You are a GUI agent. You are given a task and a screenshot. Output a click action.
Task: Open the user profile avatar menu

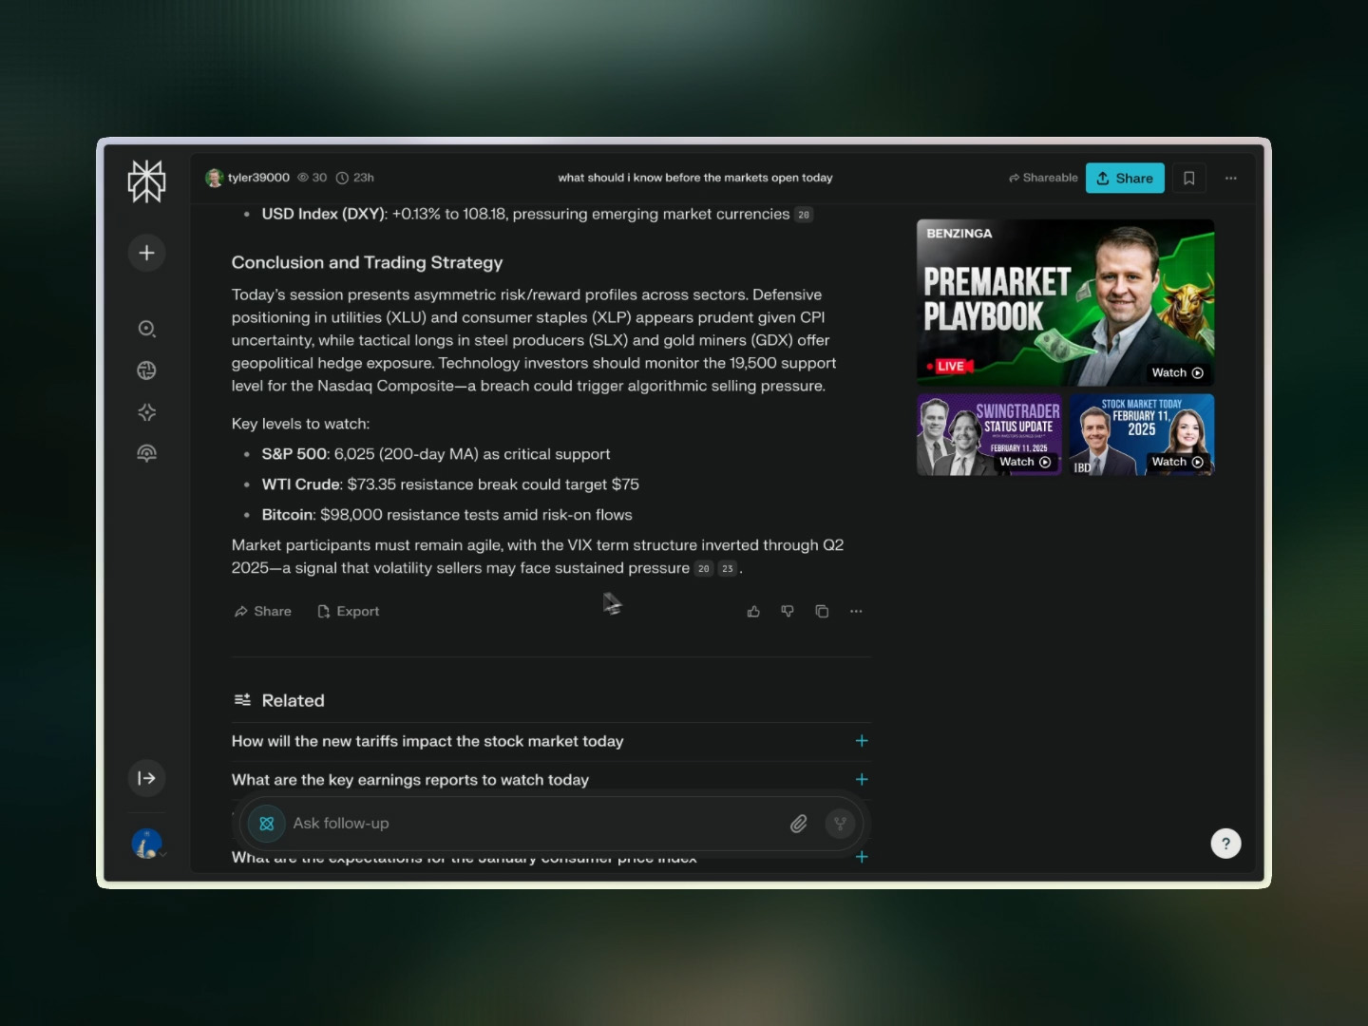[146, 844]
